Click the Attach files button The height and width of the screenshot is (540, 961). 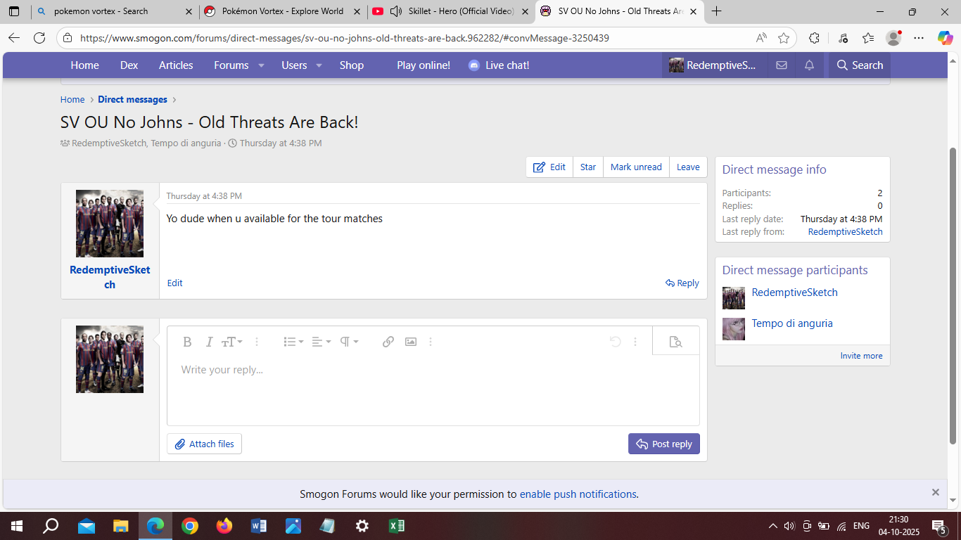pyautogui.click(x=204, y=444)
